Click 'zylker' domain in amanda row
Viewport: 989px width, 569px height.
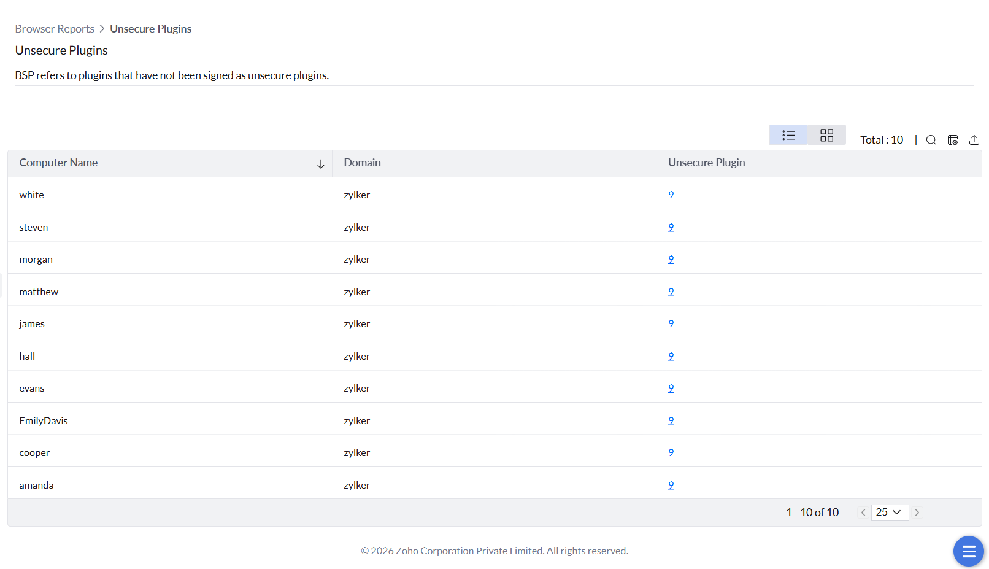coord(356,486)
